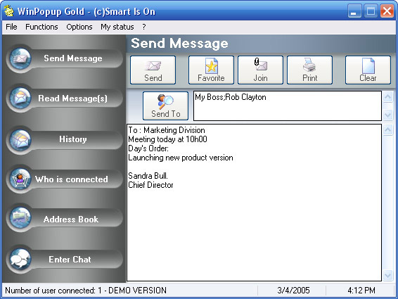
Task: Click the message body scroll up arrow
Action: coord(388,130)
